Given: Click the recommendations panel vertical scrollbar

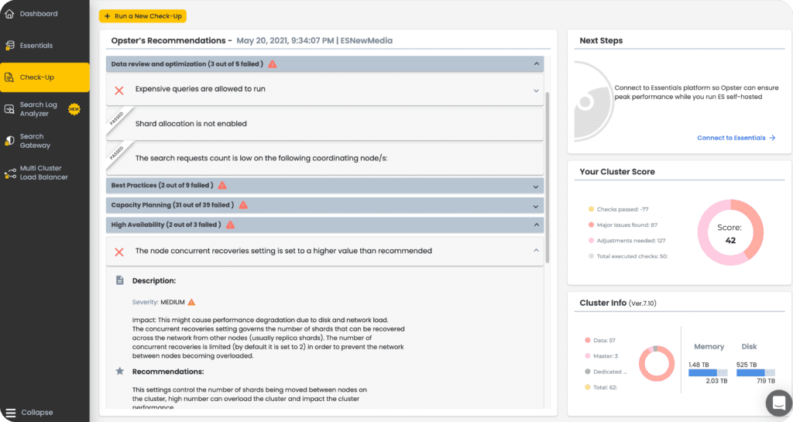Looking at the screenshot, I should coord(548,177).
